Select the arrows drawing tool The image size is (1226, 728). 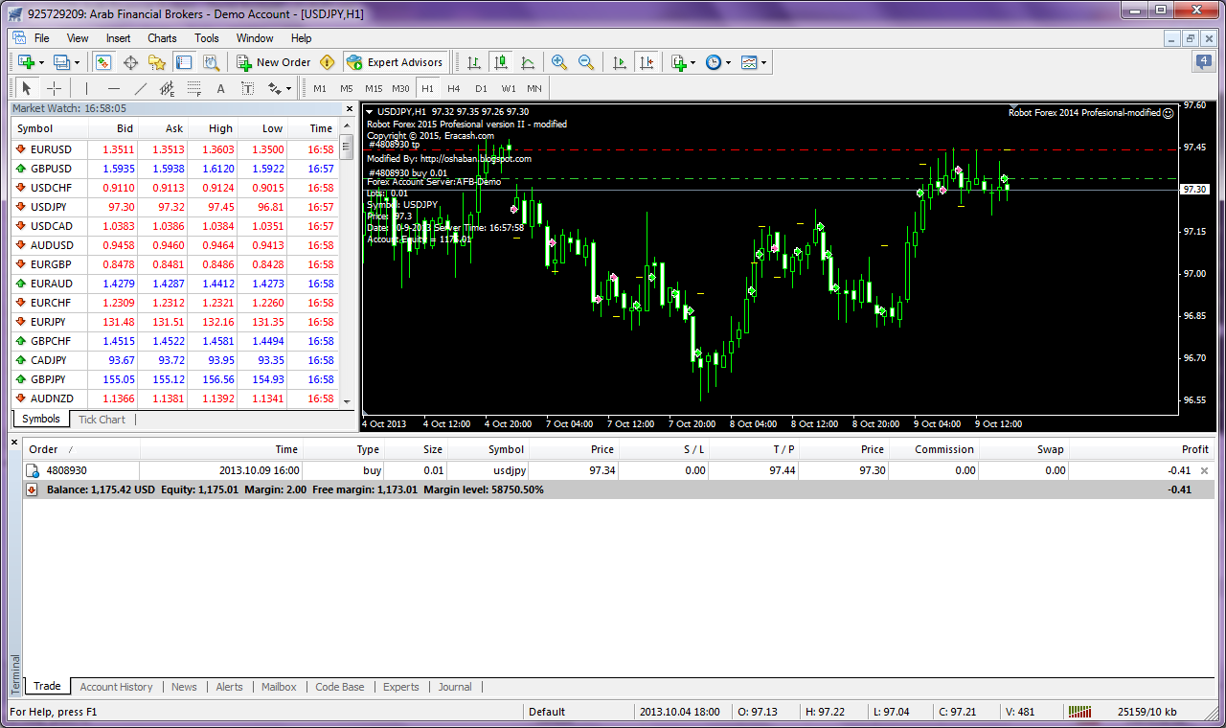tap(275, 88)
